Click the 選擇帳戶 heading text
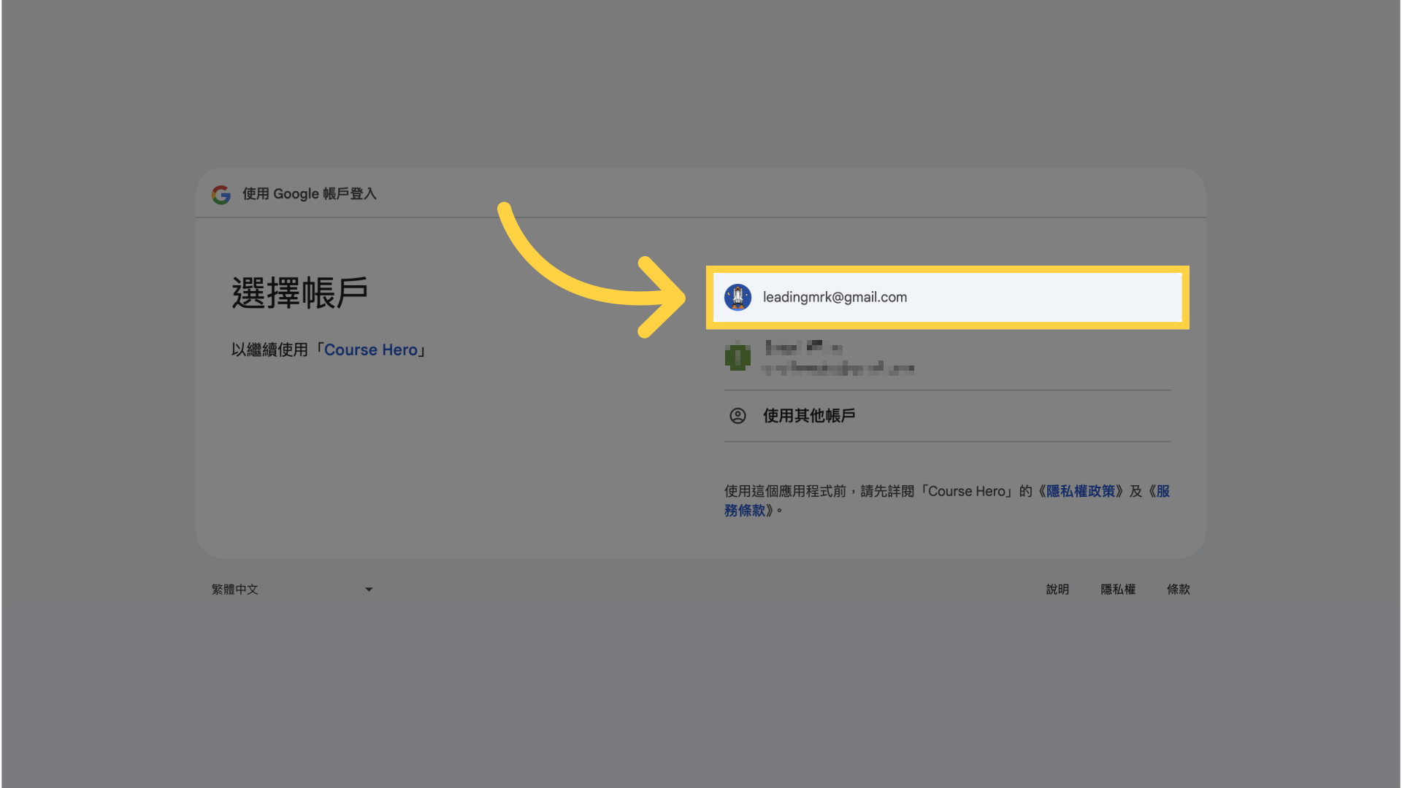The height and width of the screenshot is (788, 1402). 299,293
